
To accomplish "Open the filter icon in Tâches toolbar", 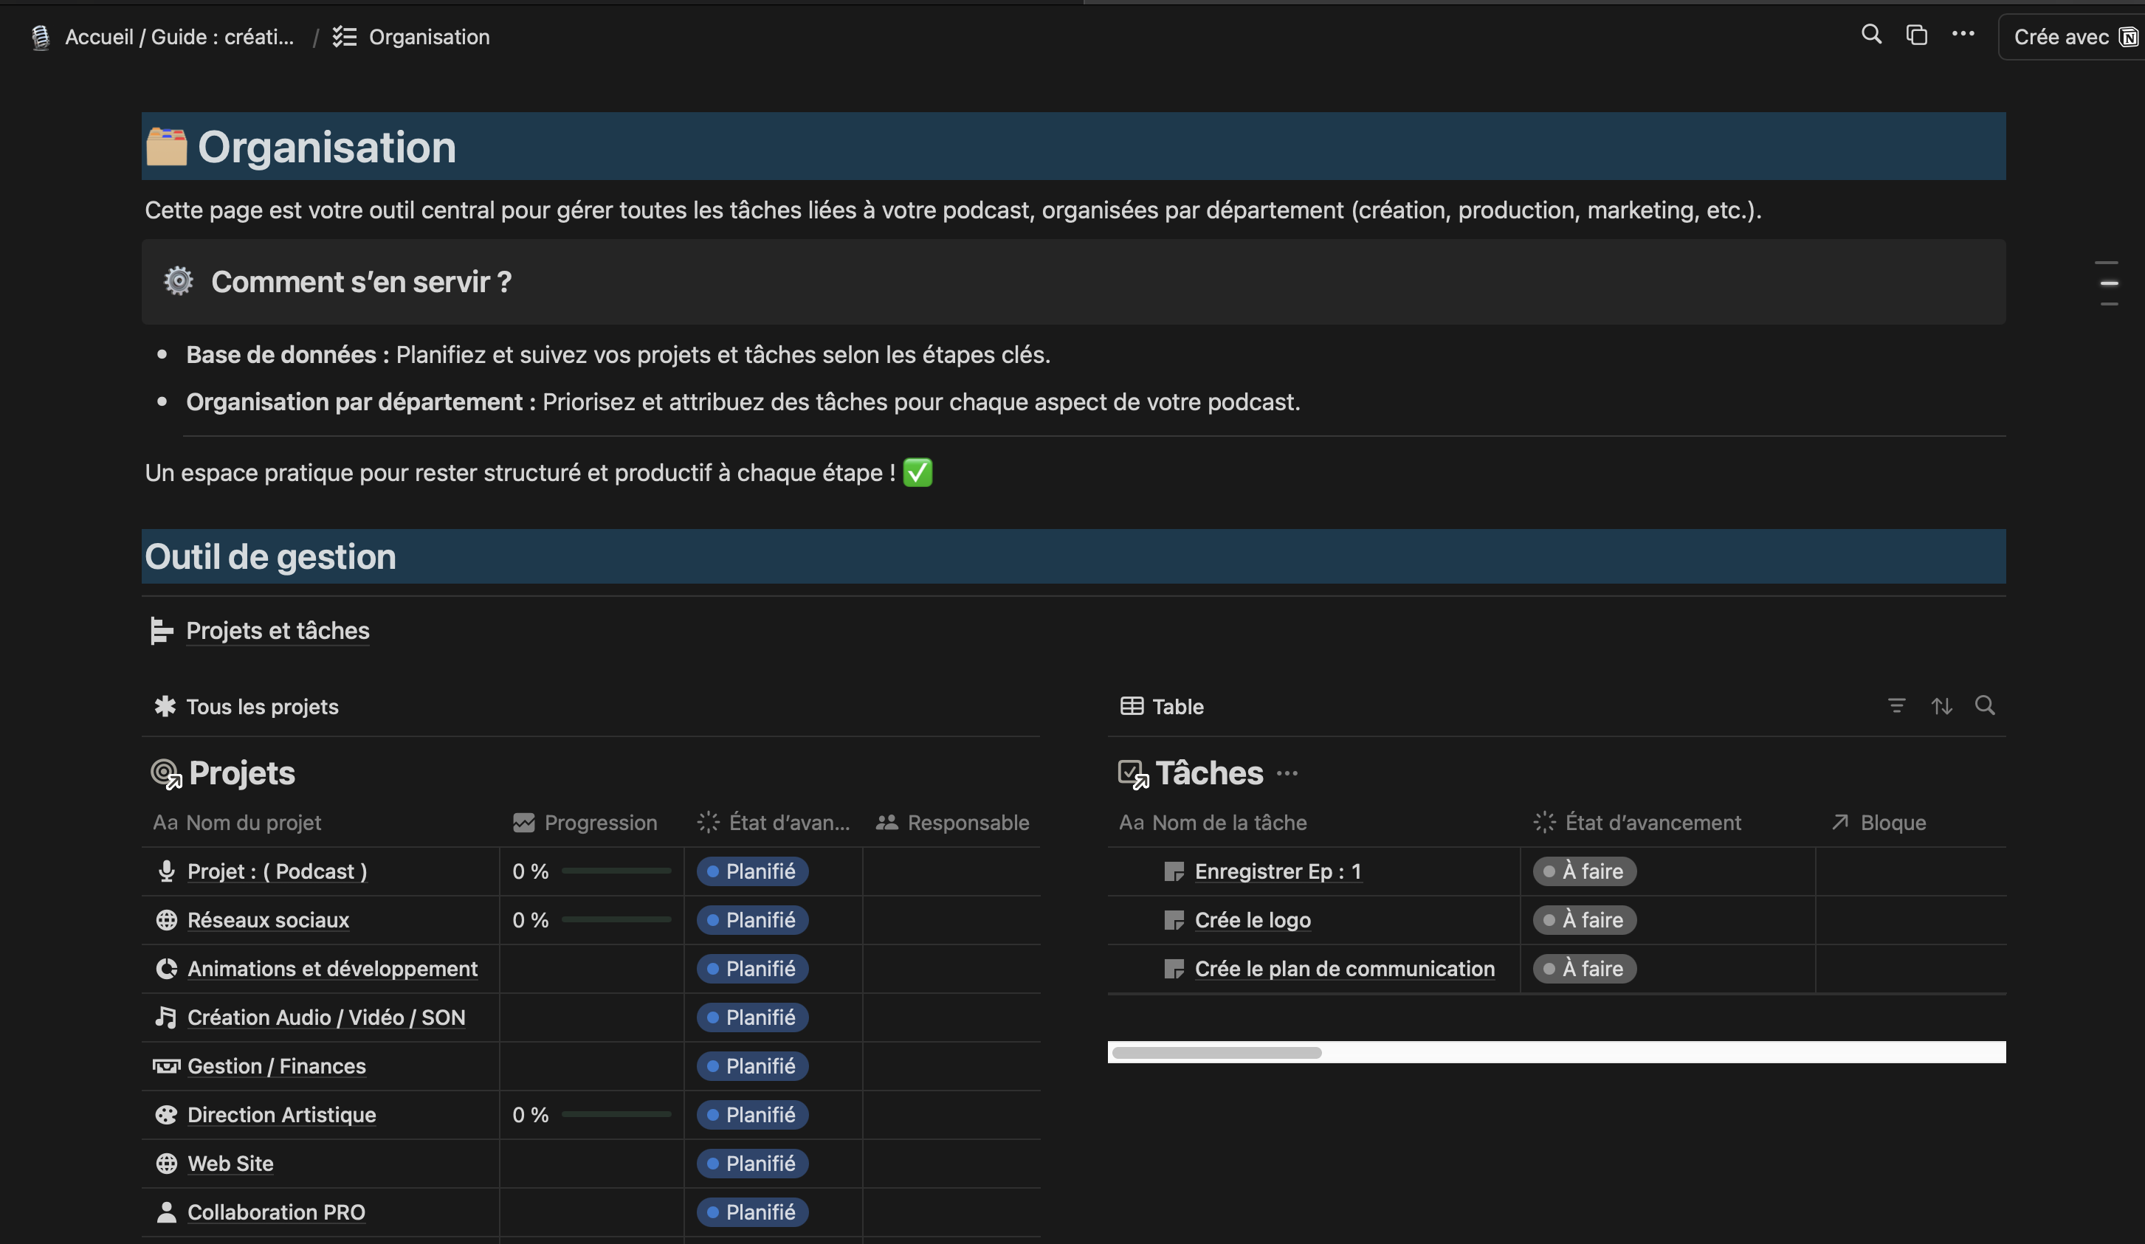I will pos(1896,705).
